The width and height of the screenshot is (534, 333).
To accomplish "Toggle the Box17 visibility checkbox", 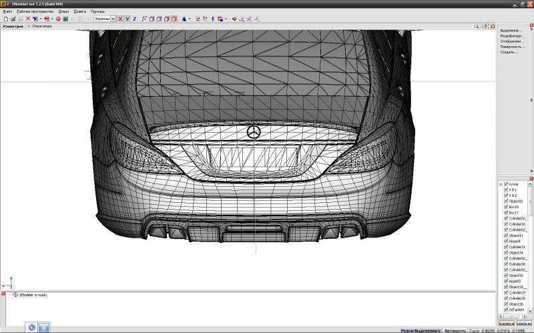I will pos(506,212).
